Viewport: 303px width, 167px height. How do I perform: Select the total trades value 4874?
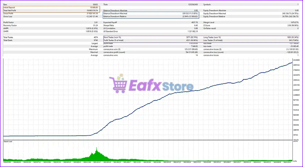pos(96,37)
